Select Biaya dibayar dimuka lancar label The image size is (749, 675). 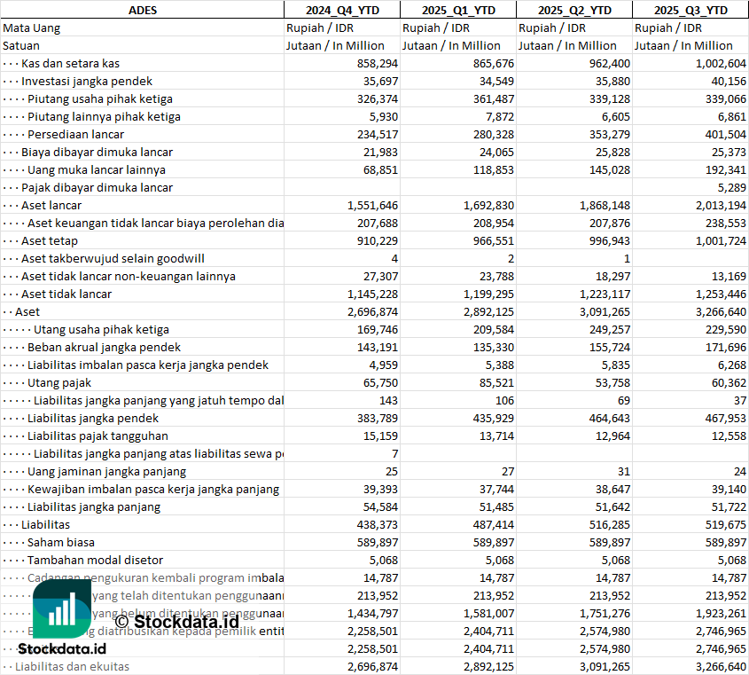(x=97, y=152)
